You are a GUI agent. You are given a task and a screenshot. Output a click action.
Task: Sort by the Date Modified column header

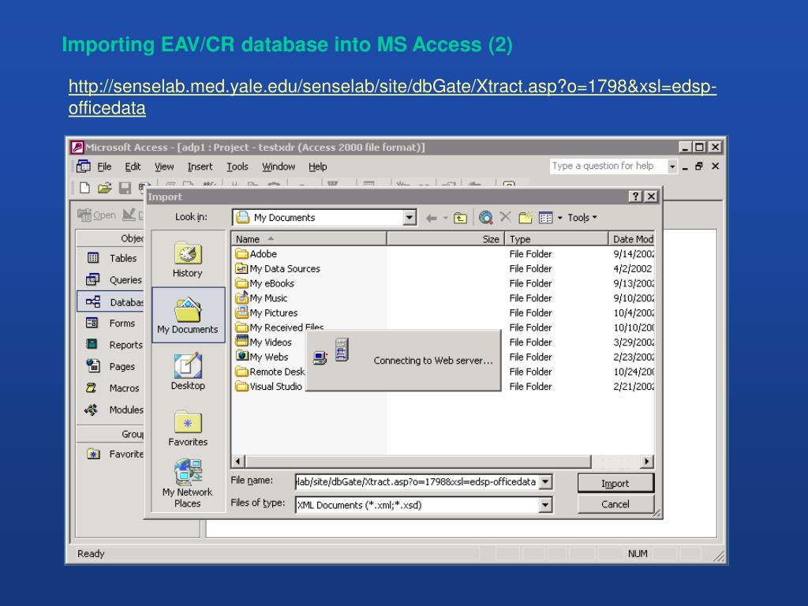(632, 239)
